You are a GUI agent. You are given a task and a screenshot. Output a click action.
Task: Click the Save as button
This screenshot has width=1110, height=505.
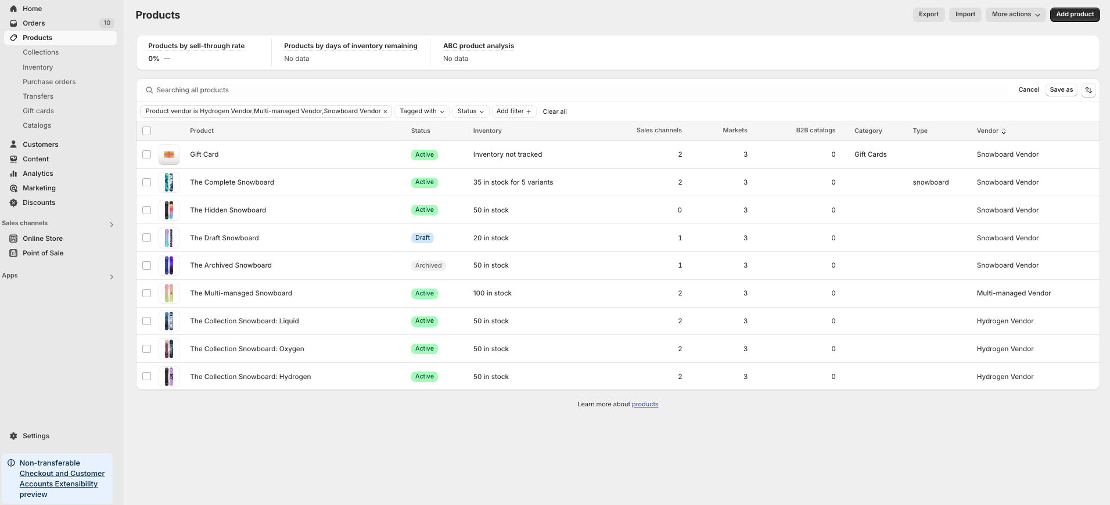pyautogui.click(x=1061, y=90)
